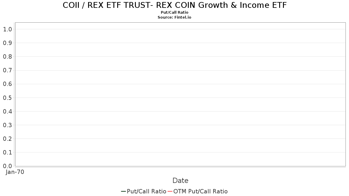Viewport: 349px width, 196px height.
Task: Click the 0.0 y-axis tick label
Action: (x=7, y=166)
